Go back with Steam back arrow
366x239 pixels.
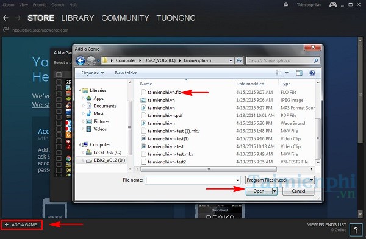[x=6, y=18]
